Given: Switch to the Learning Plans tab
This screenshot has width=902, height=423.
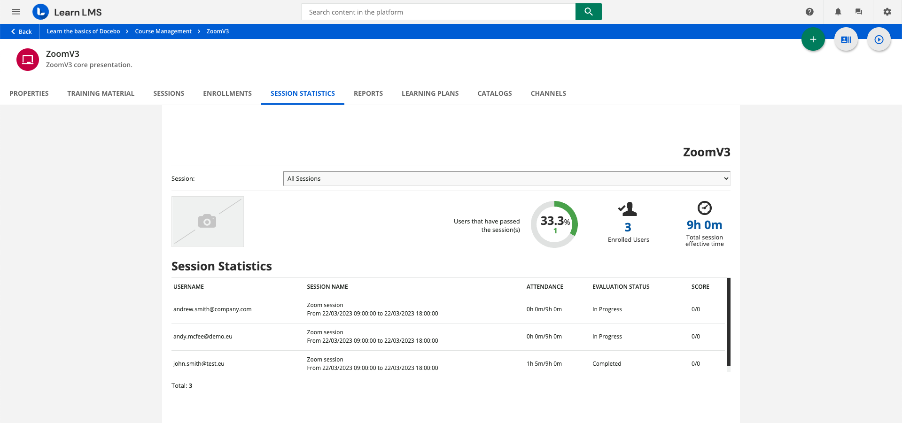Looking at the screenshot, I should click(x=430, y=93).
